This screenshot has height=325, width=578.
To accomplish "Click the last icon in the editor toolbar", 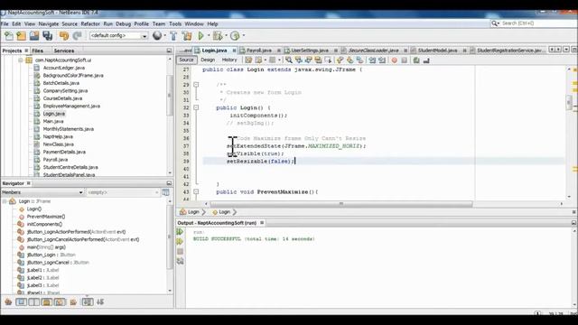I will (x=426, y=60).
